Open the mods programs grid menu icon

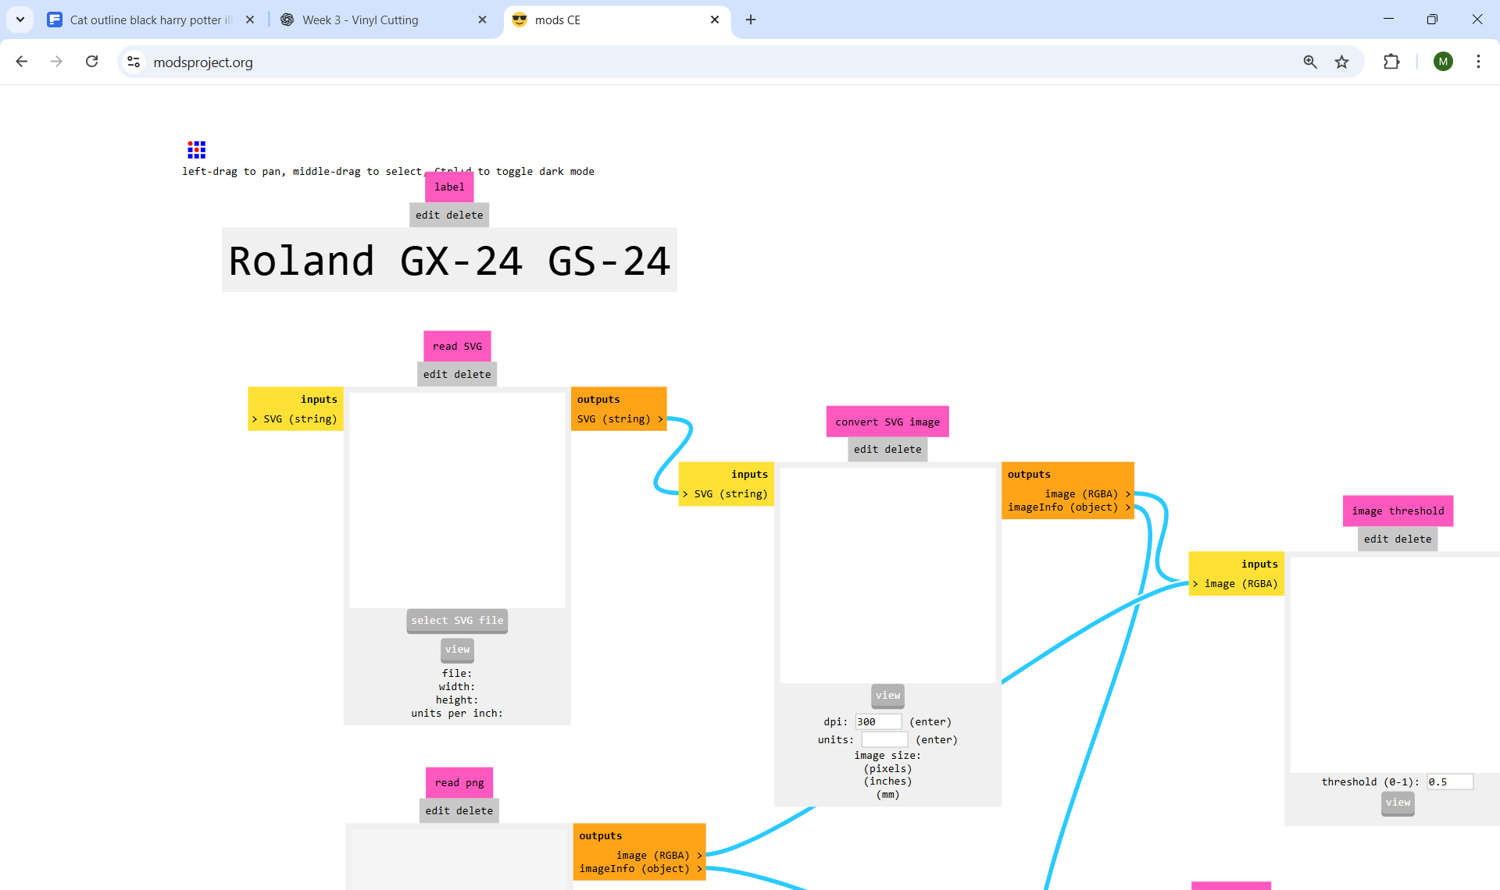point(196,149)
